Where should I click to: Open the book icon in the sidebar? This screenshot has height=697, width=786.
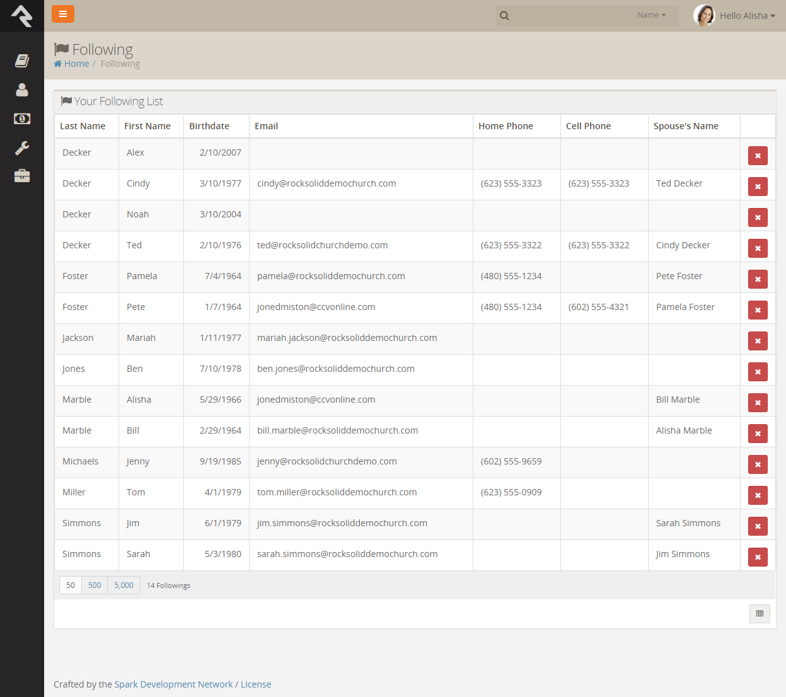click(22, 60)
